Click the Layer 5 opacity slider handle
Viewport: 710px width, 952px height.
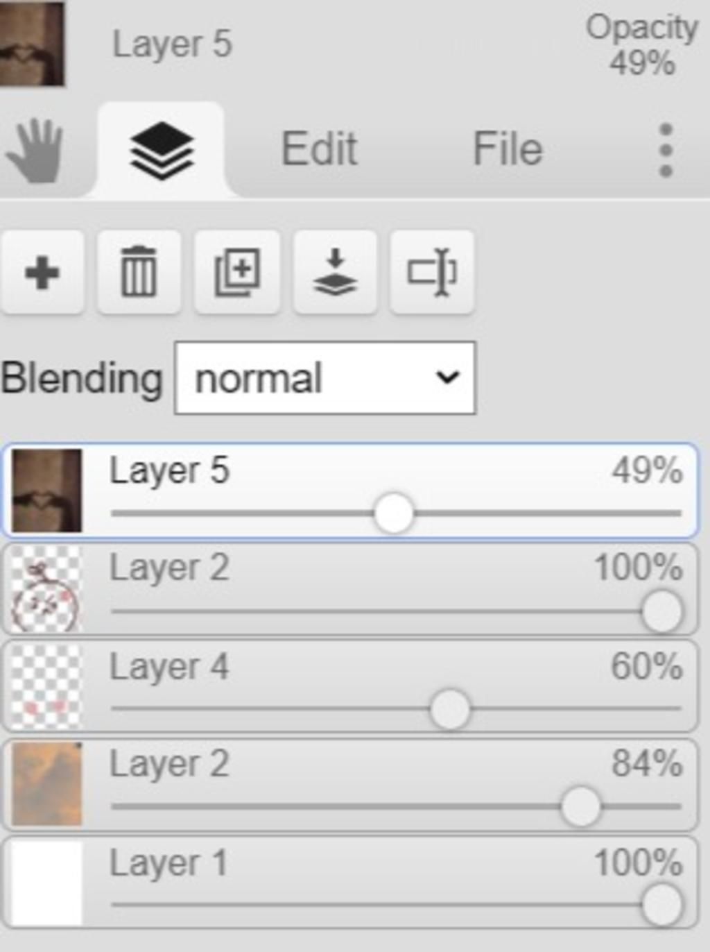(x=394, y=513)
